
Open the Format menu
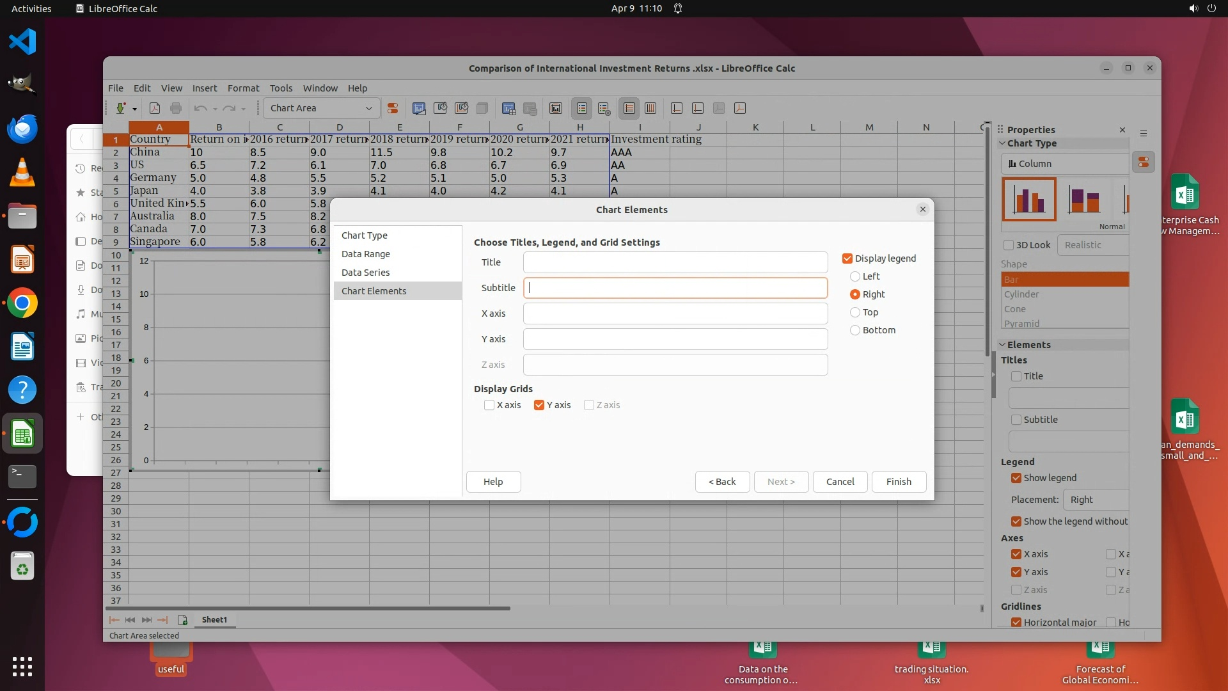(x=243, y=88)
